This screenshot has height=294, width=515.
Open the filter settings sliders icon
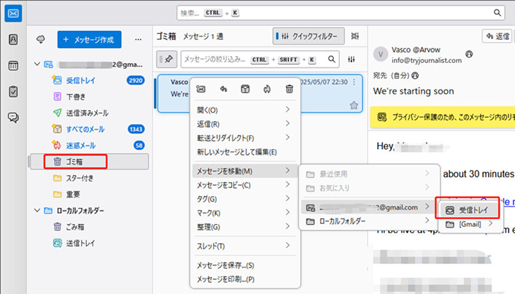coord(351,59)
